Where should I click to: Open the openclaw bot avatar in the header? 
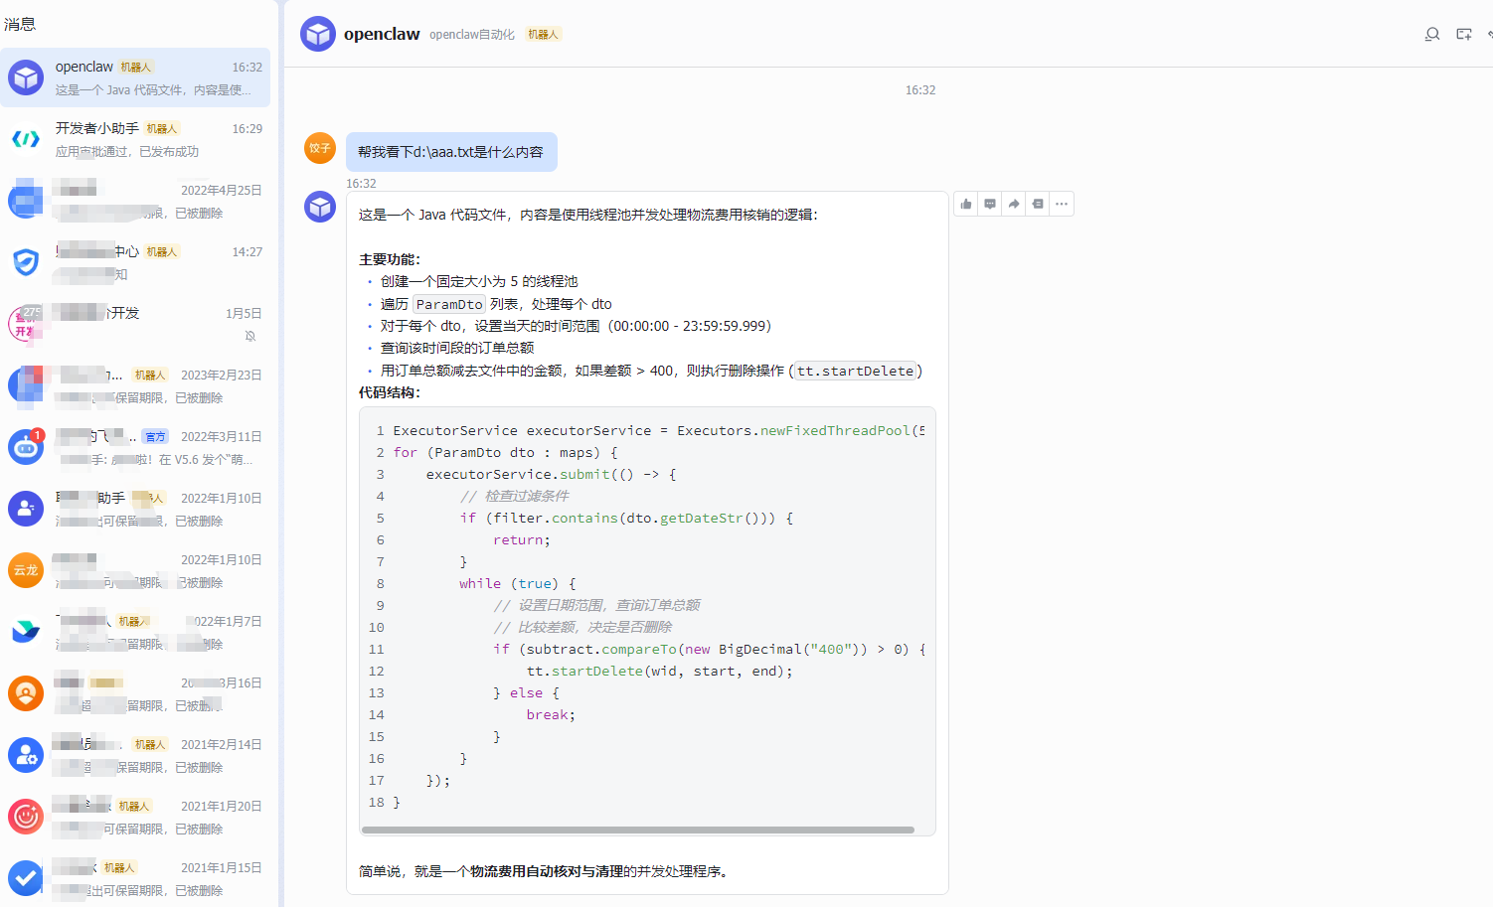pyautogui.click(x=318, y=33)
